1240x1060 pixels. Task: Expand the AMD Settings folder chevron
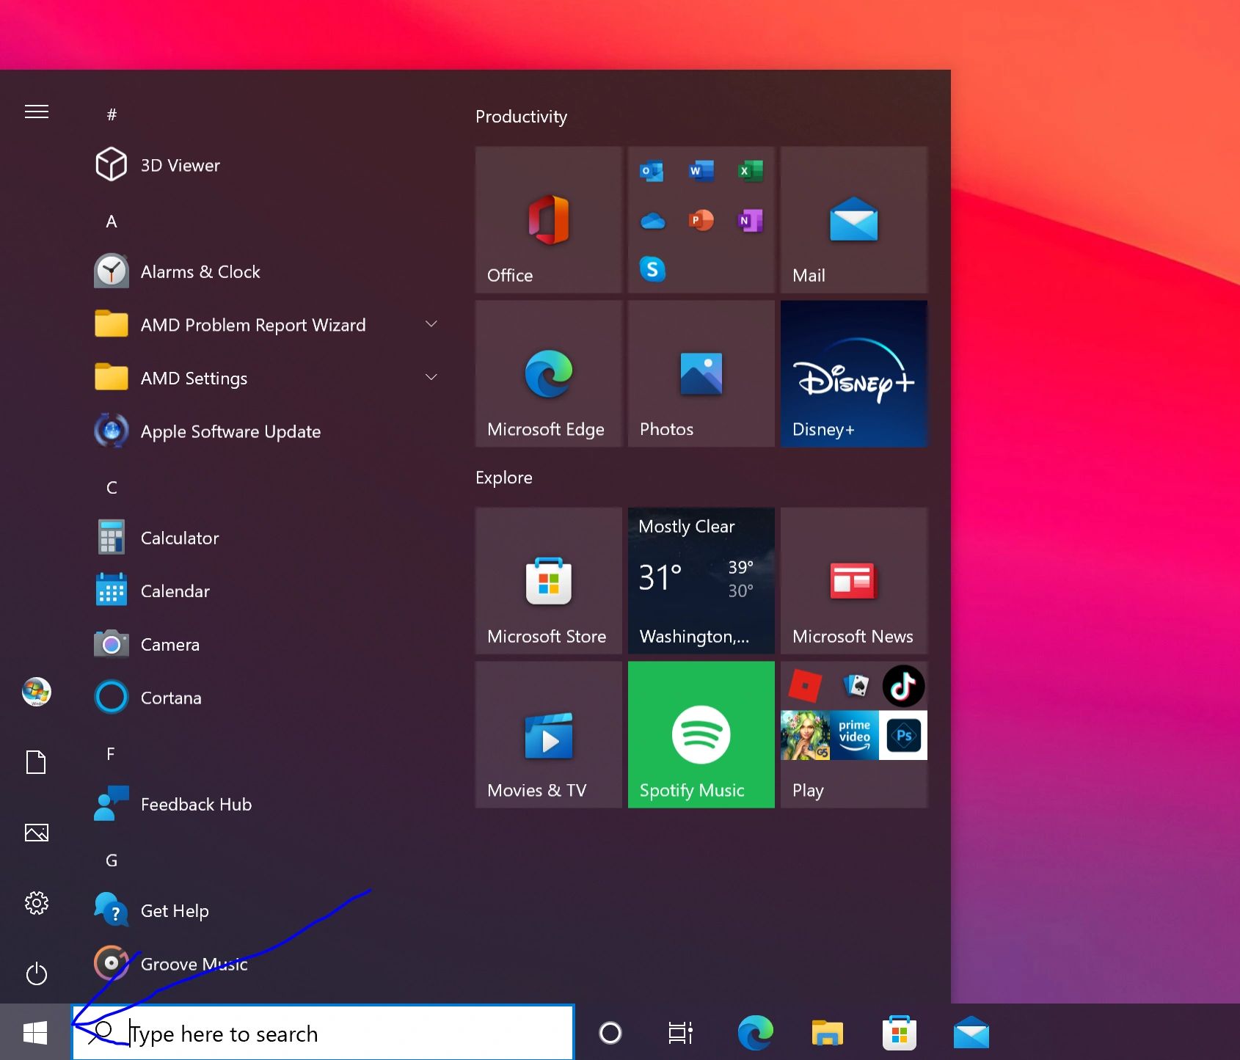(431, 378)
